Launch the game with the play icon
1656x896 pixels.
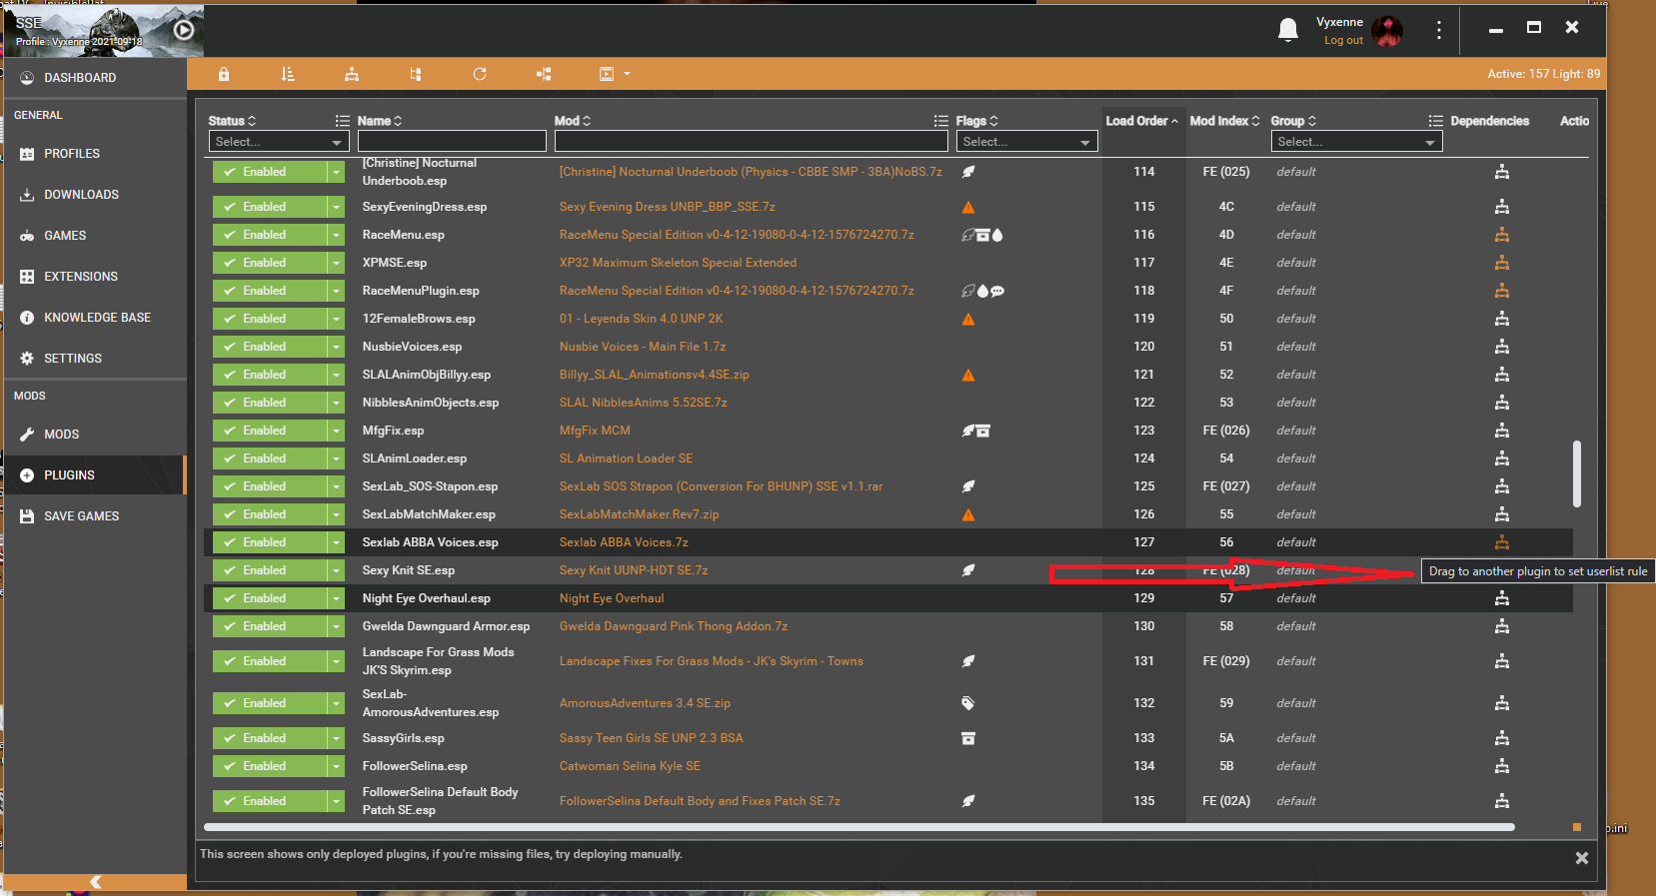(x=184, y=30)
